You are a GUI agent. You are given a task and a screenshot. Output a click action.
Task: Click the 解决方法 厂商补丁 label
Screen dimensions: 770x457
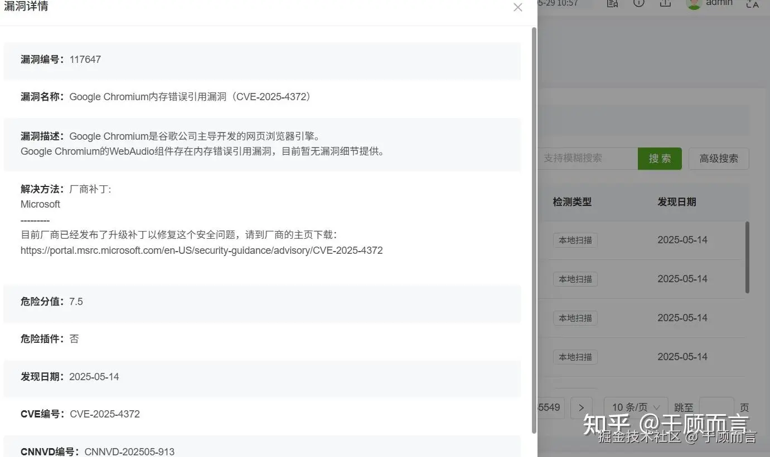coord(66,189)
